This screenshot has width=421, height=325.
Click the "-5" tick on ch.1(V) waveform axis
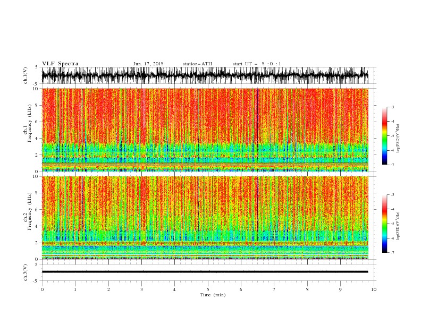[36, 84]
